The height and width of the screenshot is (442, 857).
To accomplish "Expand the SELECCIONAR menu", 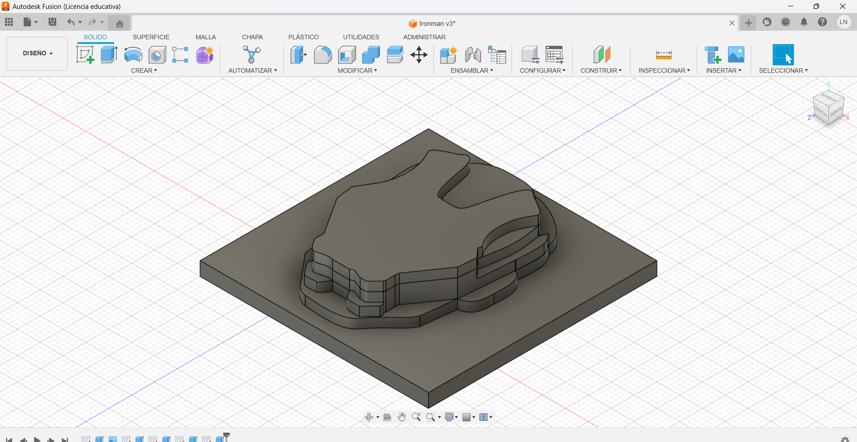I will (x=783, y=70).
